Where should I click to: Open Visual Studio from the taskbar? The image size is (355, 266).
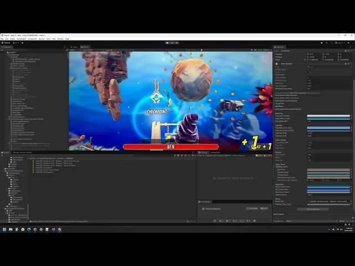coord(53,229)
